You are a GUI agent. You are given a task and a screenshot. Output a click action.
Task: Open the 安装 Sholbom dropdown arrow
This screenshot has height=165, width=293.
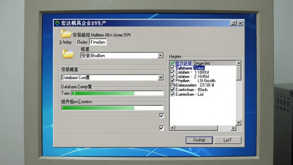click(x=161, y=55)
